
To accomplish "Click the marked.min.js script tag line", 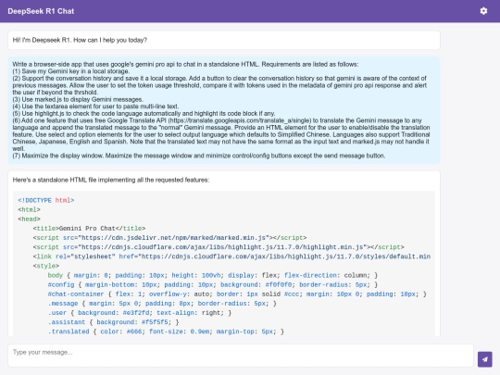I will click(x=169, y=238).
